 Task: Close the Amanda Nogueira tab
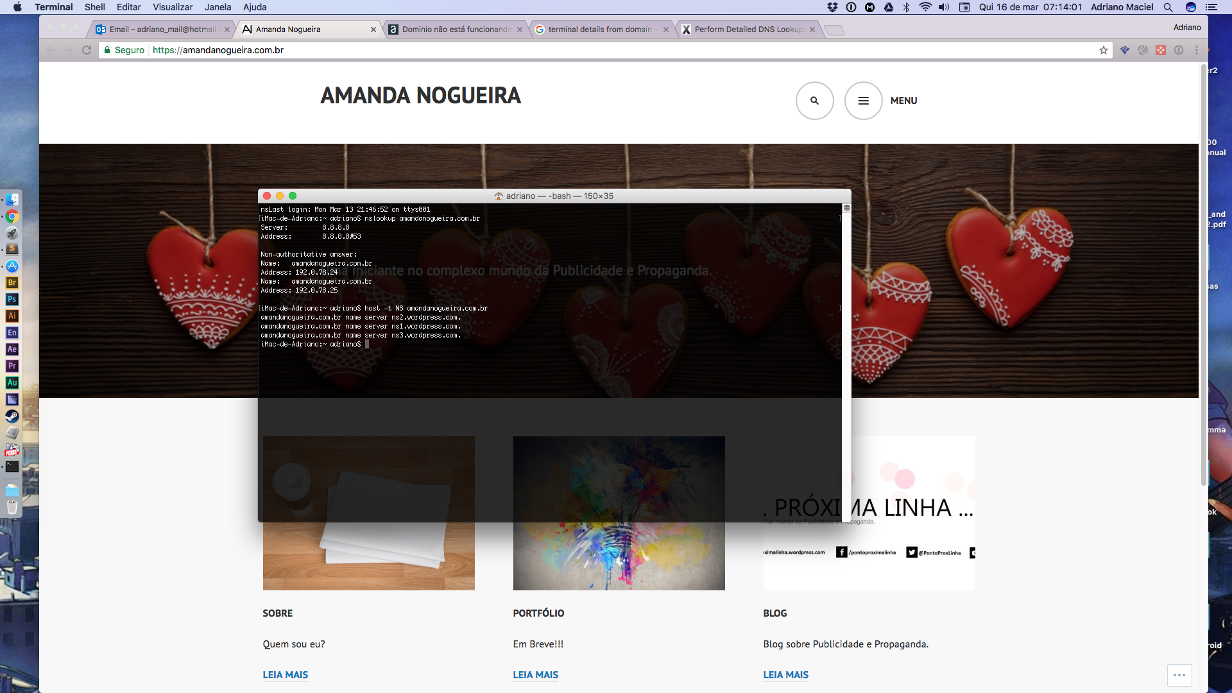(373, 30)
